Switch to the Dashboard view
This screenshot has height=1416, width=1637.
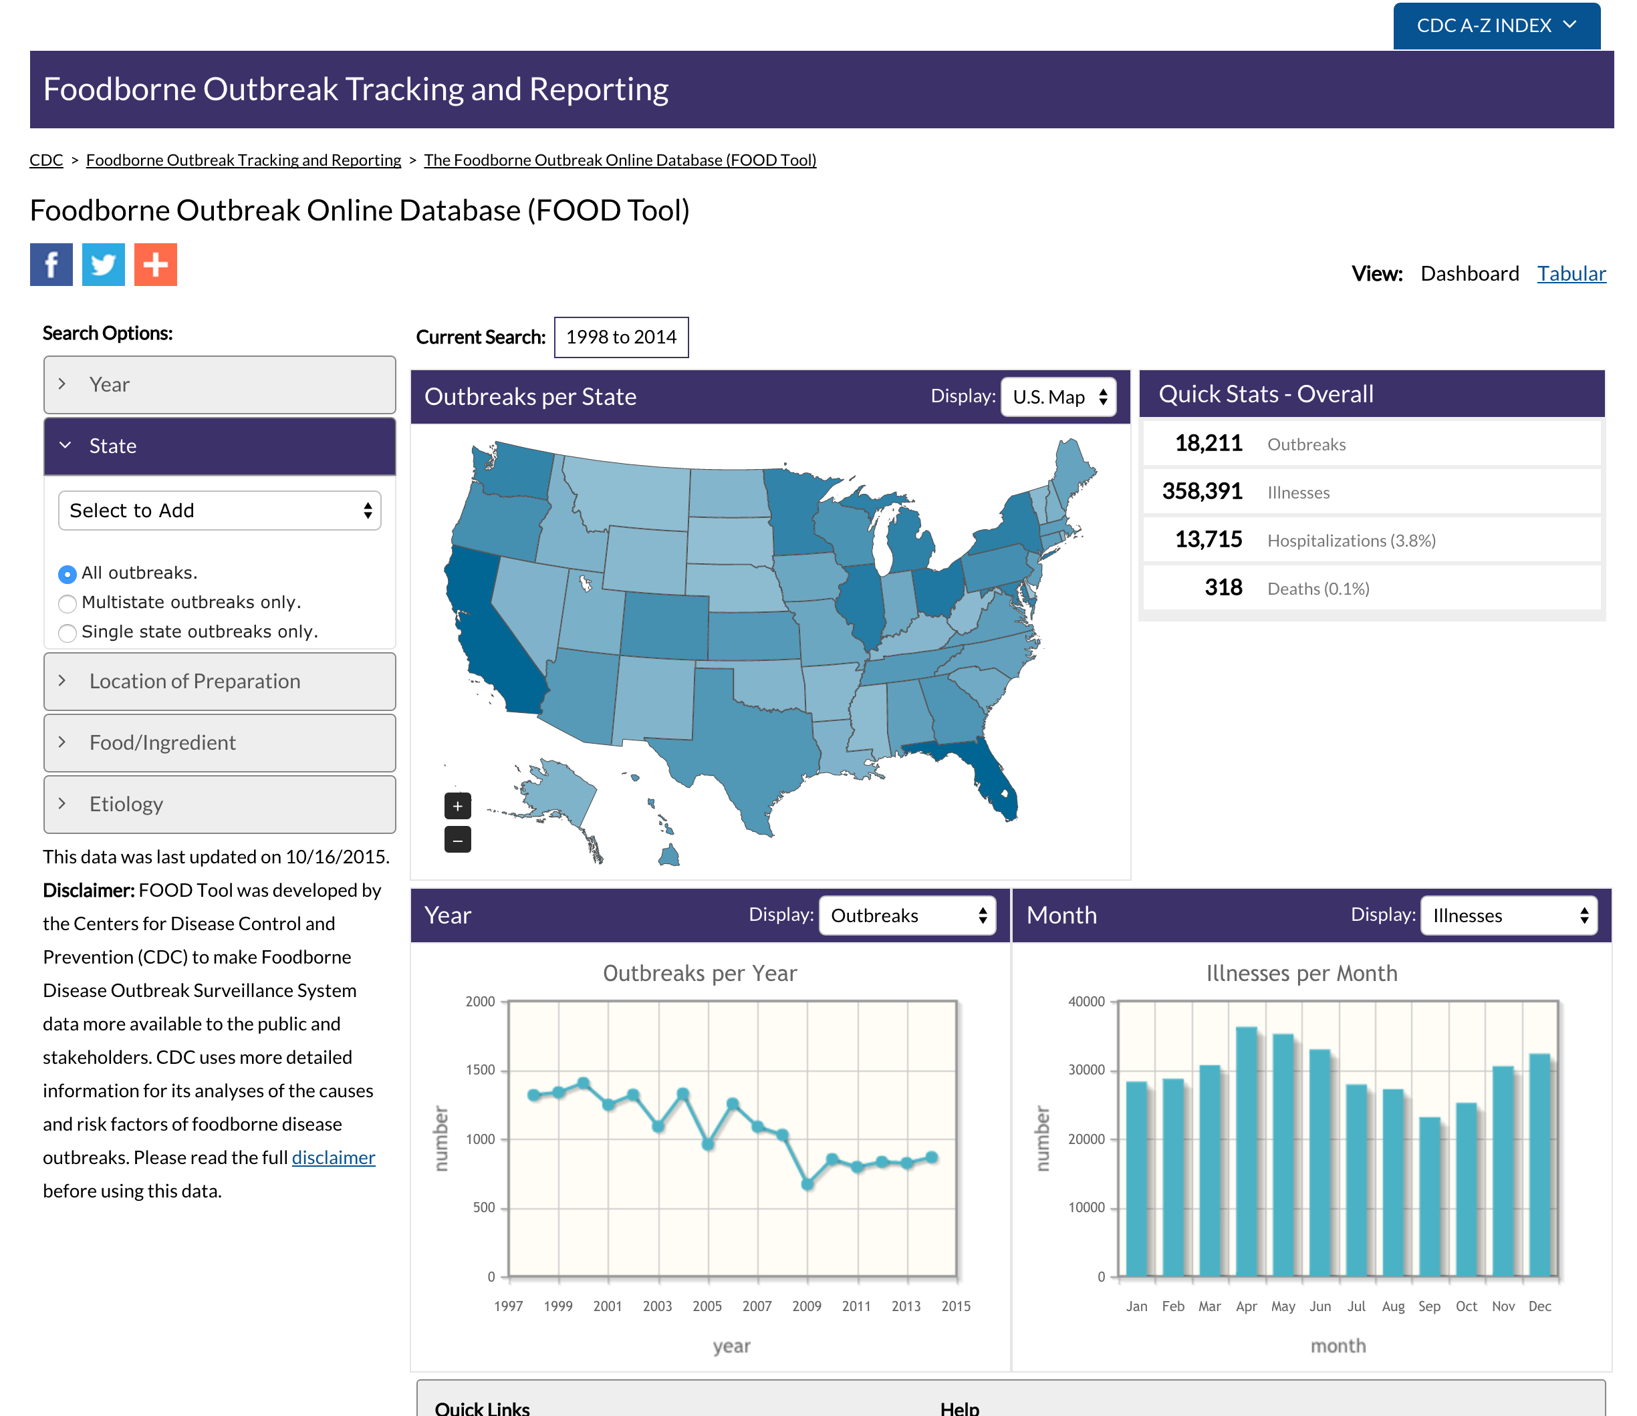point(1469,273)
